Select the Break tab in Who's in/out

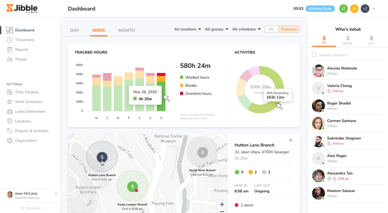click(347, 40)
